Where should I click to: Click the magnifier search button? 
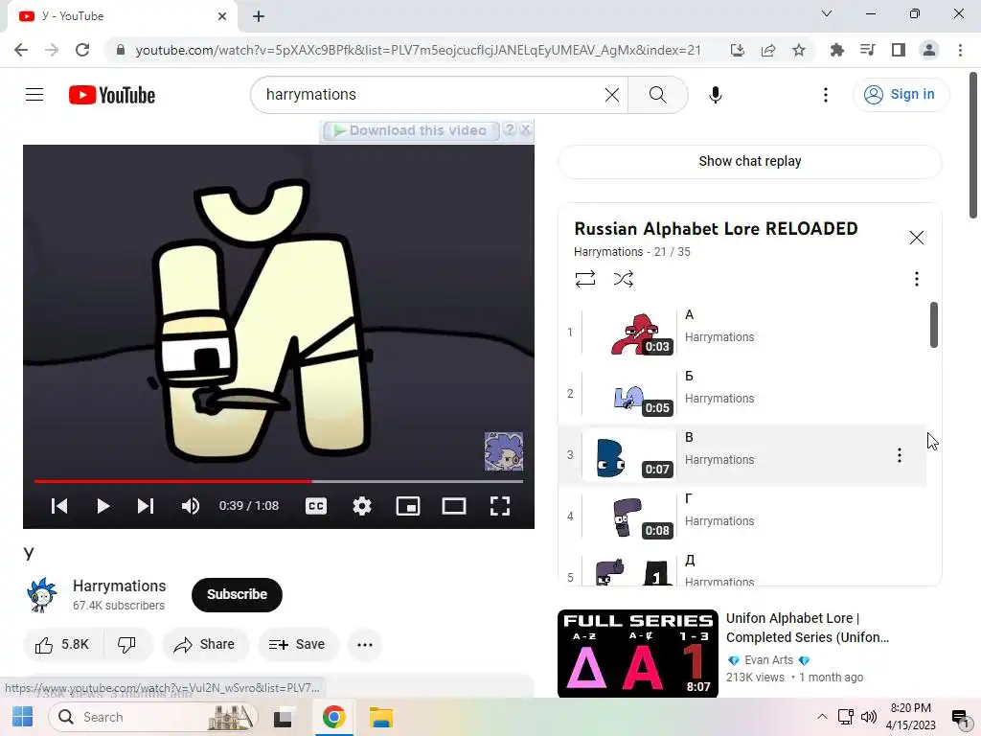point(657,95)
